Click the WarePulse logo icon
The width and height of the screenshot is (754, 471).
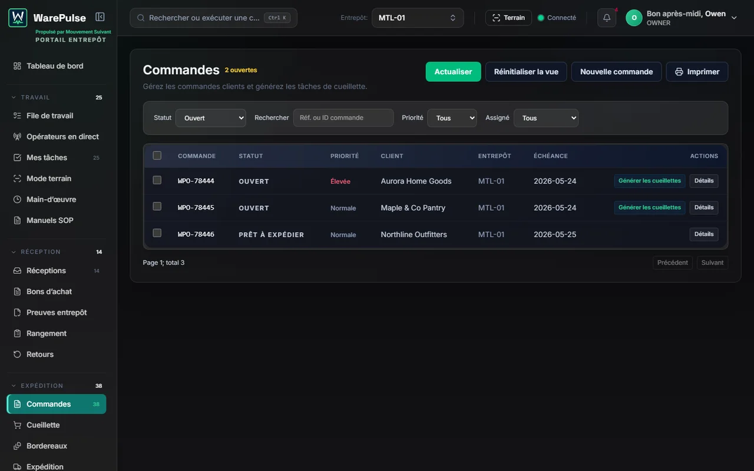click(x=18, y=18)
